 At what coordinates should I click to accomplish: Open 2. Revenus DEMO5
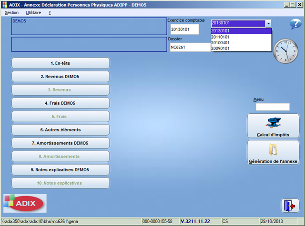(x=61, y=77)
